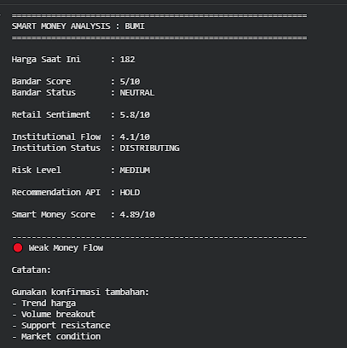Click the Harga Saat Ini label

46,59
